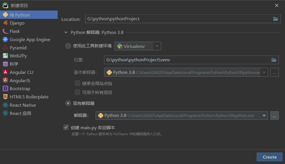Select the Flask icon in sidebar
The image size is (285, 164).
[5, 31]
